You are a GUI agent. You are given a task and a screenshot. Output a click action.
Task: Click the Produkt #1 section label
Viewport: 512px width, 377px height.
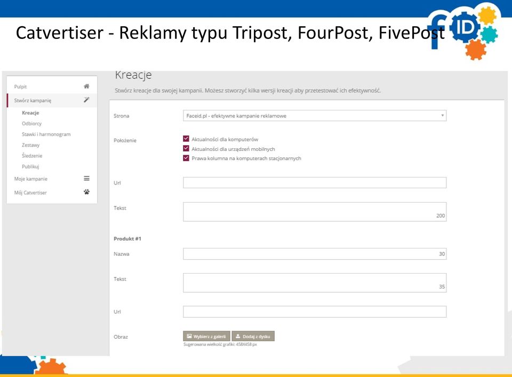(127, 238)
